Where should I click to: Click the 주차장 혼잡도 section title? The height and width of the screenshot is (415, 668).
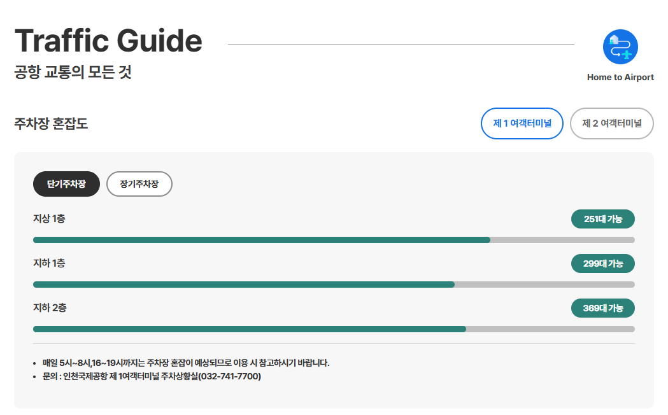coord(51,123)
